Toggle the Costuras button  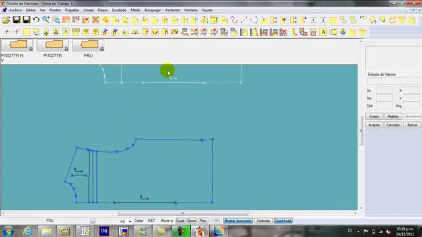tap(263, 221)
